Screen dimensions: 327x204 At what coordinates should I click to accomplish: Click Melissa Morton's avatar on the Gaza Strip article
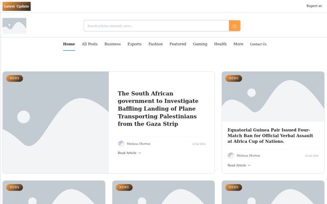(x=121, y=144)
